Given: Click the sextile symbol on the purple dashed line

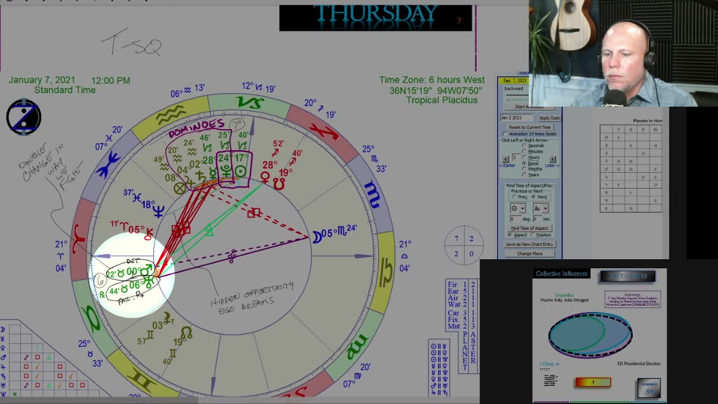Looking at the screenshot, I should tap(232, 256).
